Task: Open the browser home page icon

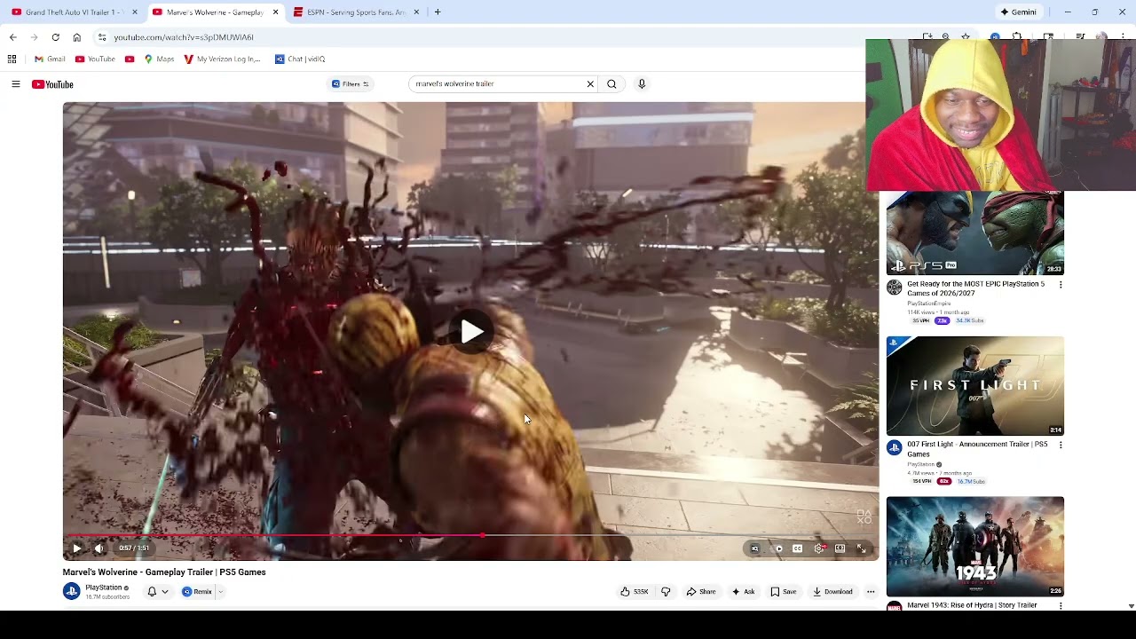Action: tap(76, 37)
